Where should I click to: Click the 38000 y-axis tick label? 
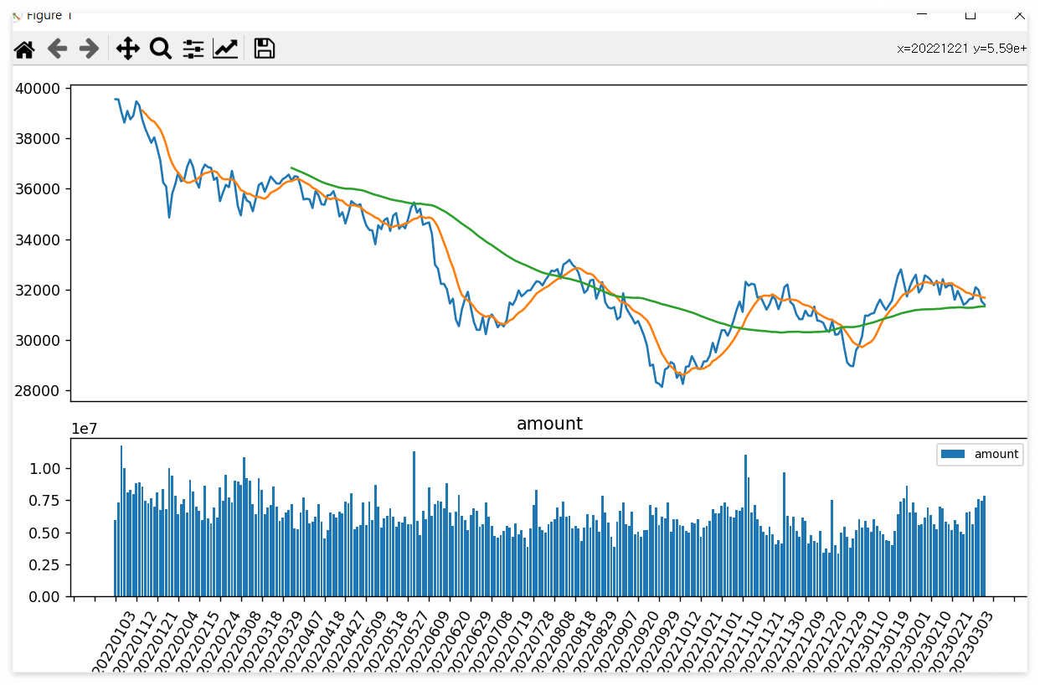(x=38, y=139)
